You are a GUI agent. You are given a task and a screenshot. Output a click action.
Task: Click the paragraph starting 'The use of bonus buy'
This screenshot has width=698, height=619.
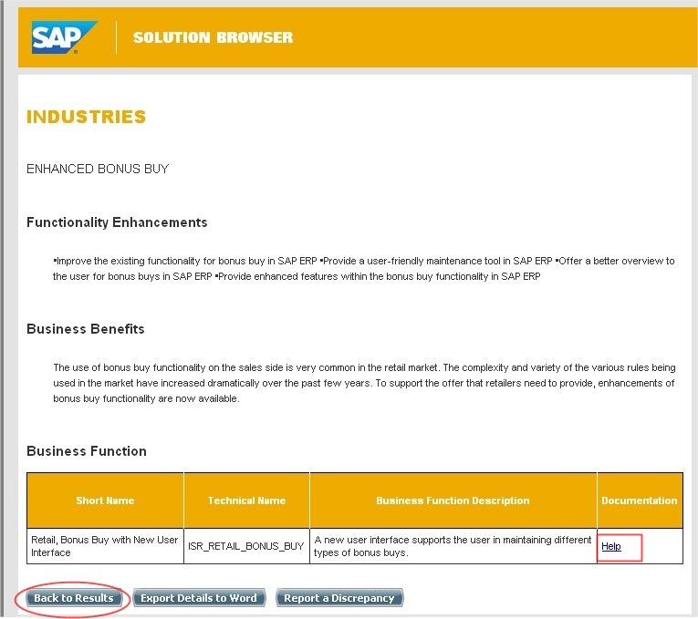(x=364, y=383)
